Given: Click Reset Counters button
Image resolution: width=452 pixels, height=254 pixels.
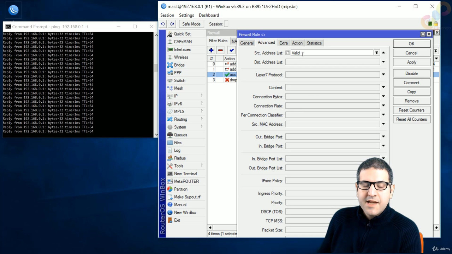Looking at the screenshot, I should pyautogui.click(x=411, y=110).
